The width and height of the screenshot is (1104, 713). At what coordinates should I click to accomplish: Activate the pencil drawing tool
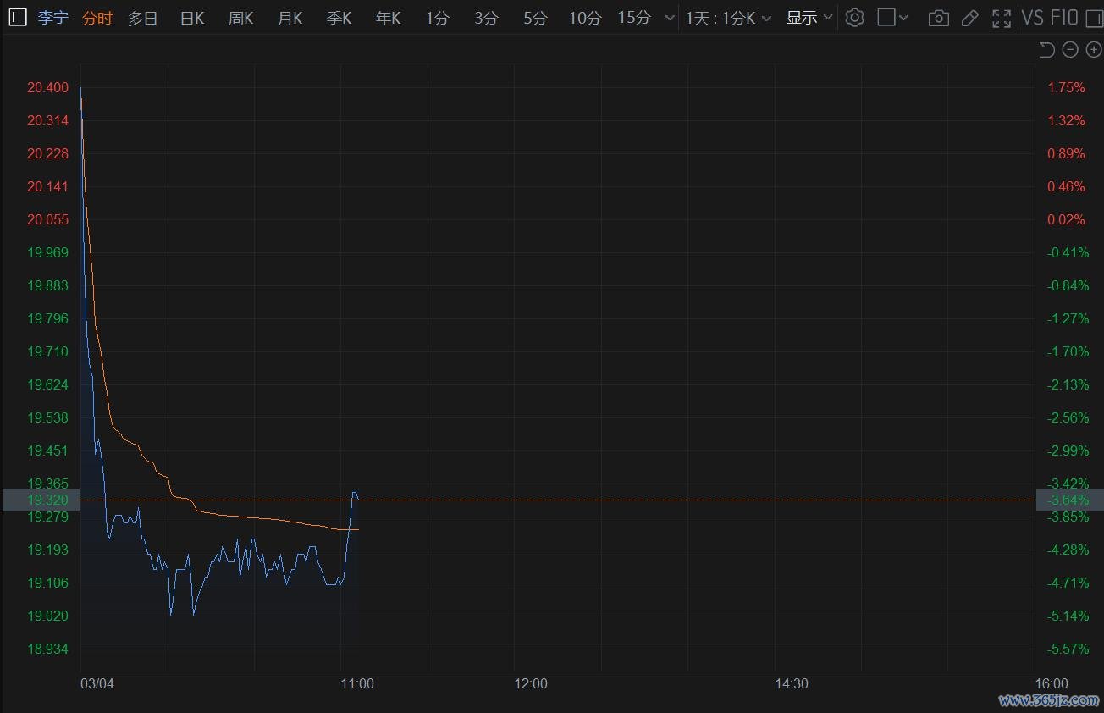click(970, 18)
